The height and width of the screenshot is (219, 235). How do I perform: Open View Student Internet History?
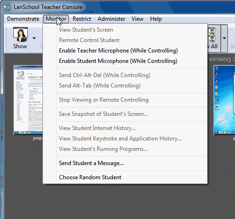[125, 128]
